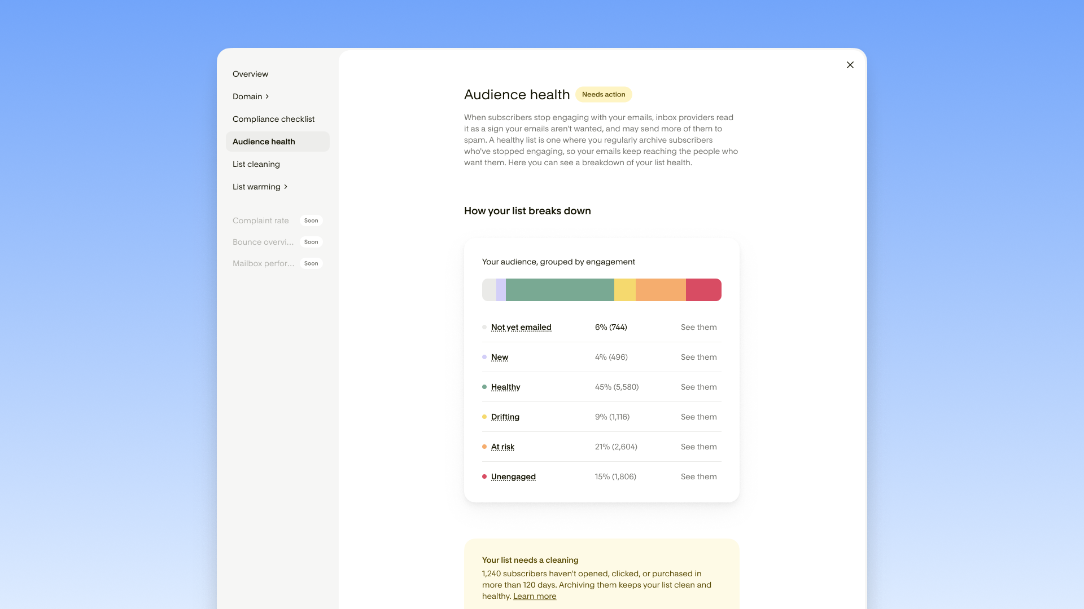
Task: See them for Drifting subscribers
Action: point(698,417)
